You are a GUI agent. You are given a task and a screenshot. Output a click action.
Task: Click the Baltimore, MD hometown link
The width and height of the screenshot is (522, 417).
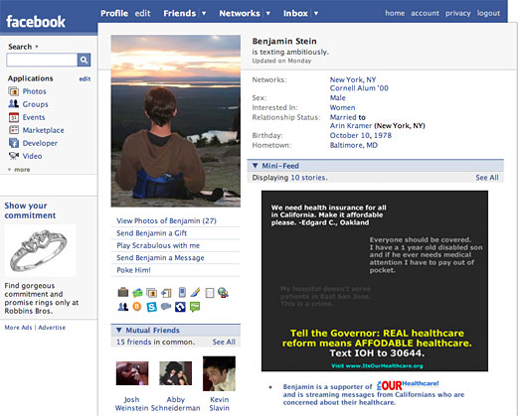coord(354,145)
